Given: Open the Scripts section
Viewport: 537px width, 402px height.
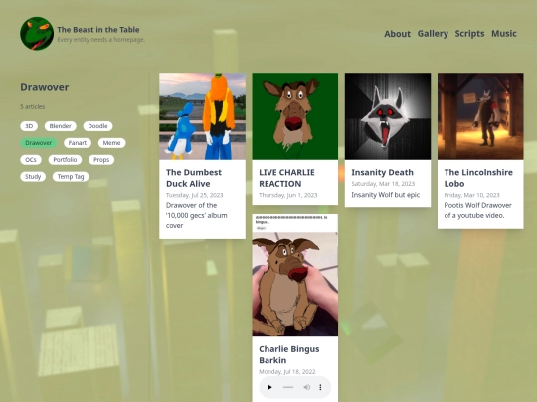Looking at the screenshot, I should 469,34.
